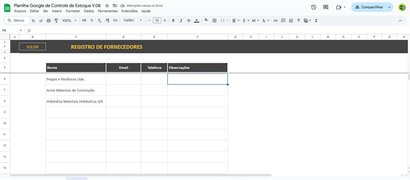410x180 pixels.
Task: Add a comment using toolbar icon
Action: point(283,20)
